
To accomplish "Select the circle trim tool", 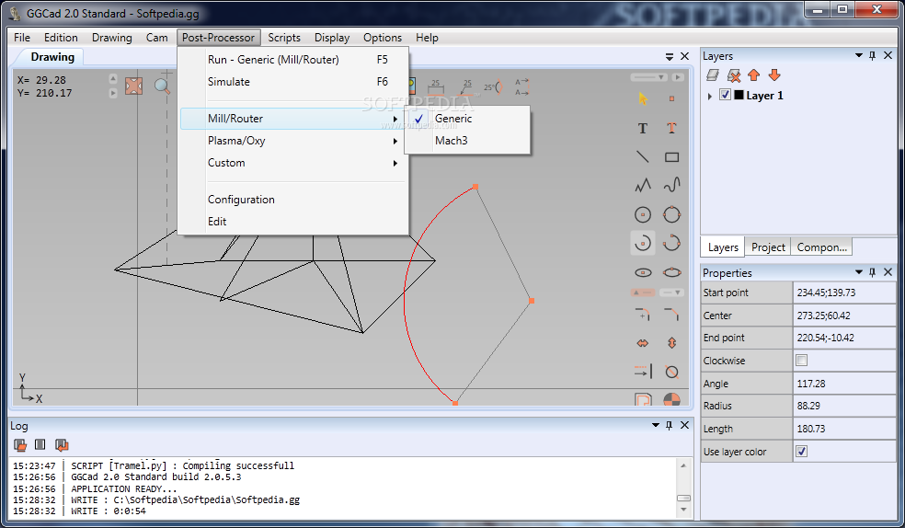I will coord(671,371).
